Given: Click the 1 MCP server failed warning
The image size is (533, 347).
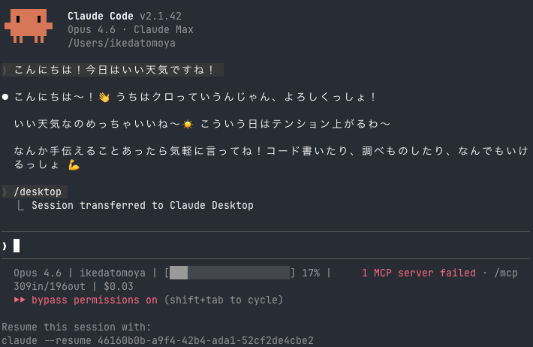Looking at the screenshot, I should point(419,273).
